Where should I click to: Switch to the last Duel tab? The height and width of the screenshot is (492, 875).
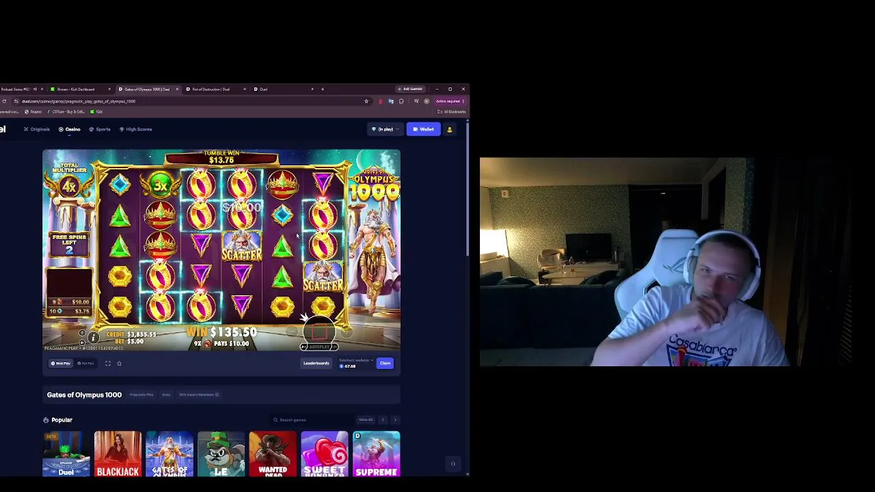[x=284, y=89]
